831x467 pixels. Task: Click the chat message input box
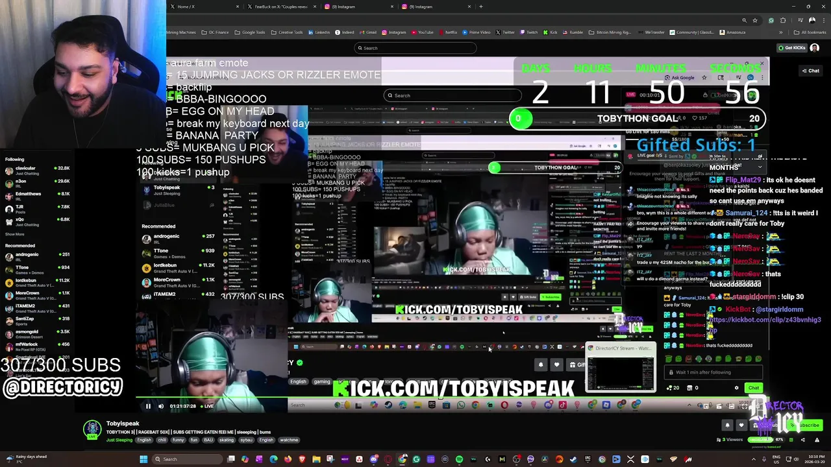pos(712,372)
